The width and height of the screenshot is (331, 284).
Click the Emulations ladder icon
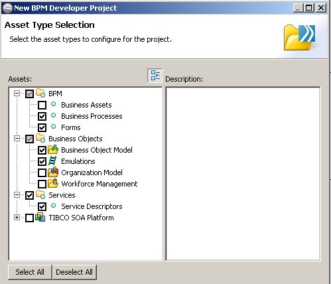[52, 161]
